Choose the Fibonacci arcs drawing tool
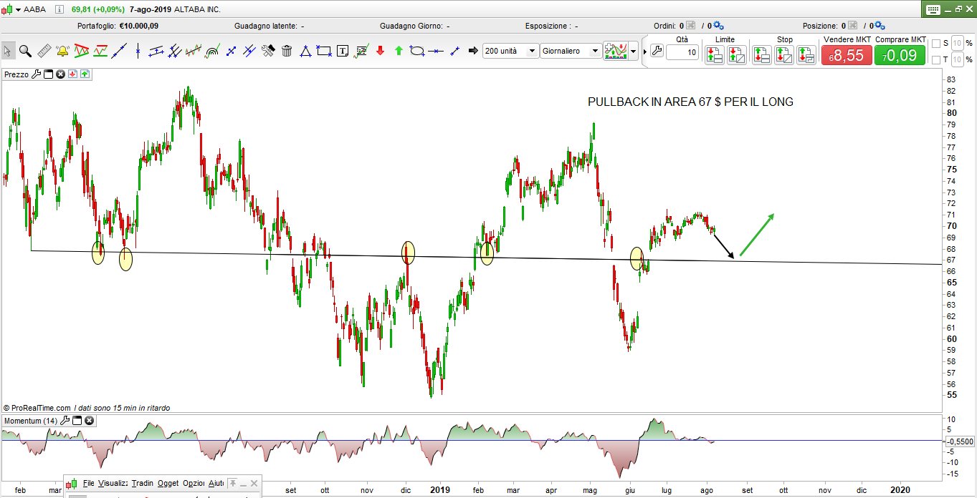The height and width of the screenshot is (498, 977). point(212,51)
